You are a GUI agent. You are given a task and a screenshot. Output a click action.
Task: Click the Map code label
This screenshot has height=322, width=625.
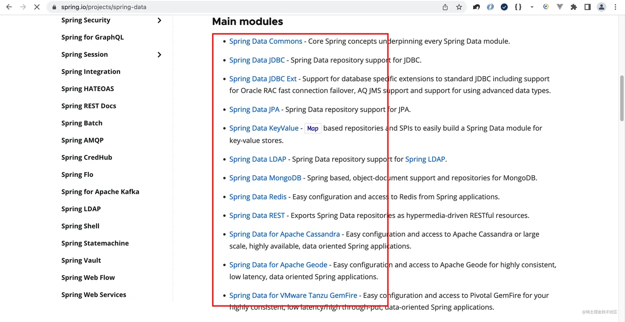[313, 128]
